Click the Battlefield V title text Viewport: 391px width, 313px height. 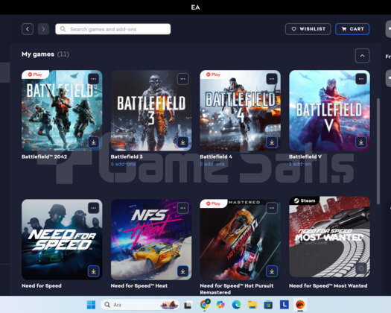[x=305, y=156]
